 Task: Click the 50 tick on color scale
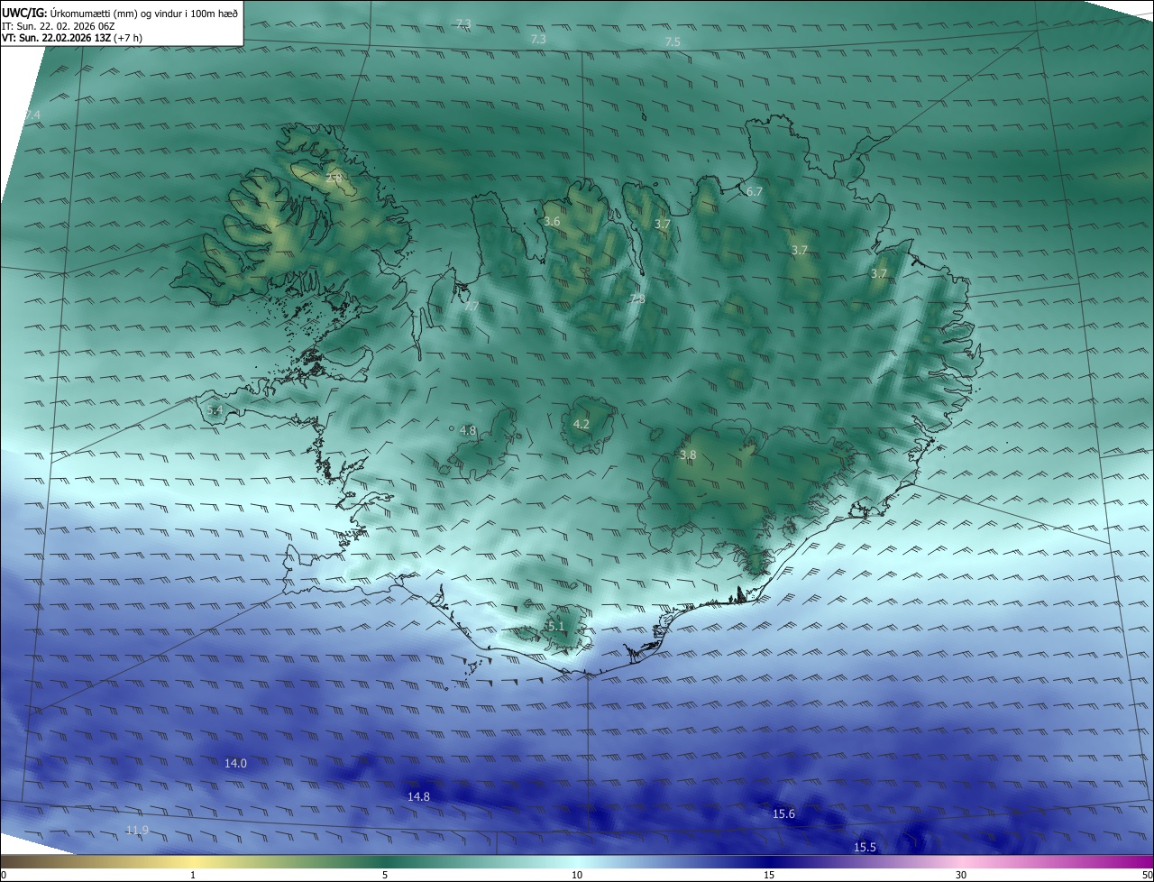click(1147, 876)
